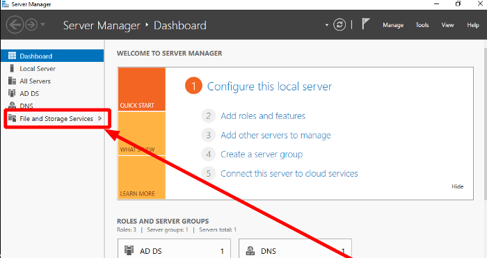Click the Local Server icon

(x=12, y=68)
